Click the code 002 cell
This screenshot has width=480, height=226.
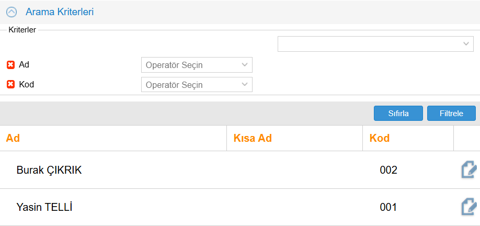(388, 170)
